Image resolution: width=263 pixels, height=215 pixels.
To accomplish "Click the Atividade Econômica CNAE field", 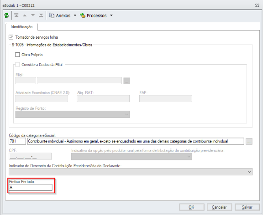I will pos(42,98).
